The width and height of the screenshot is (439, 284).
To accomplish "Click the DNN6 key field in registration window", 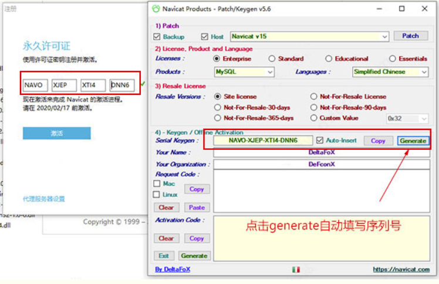I will coord(122,85).
